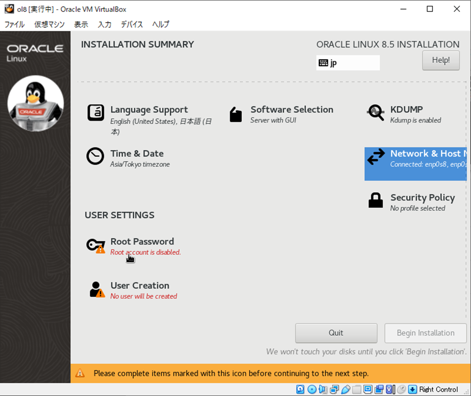Open the 入力 menu
The height and width of the screenshot is (396, 471).
pos(105,24)
